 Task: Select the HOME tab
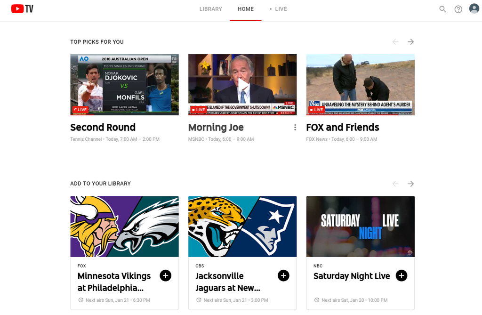245,8
